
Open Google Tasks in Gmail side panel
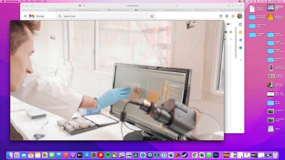[x=240, y=40]
